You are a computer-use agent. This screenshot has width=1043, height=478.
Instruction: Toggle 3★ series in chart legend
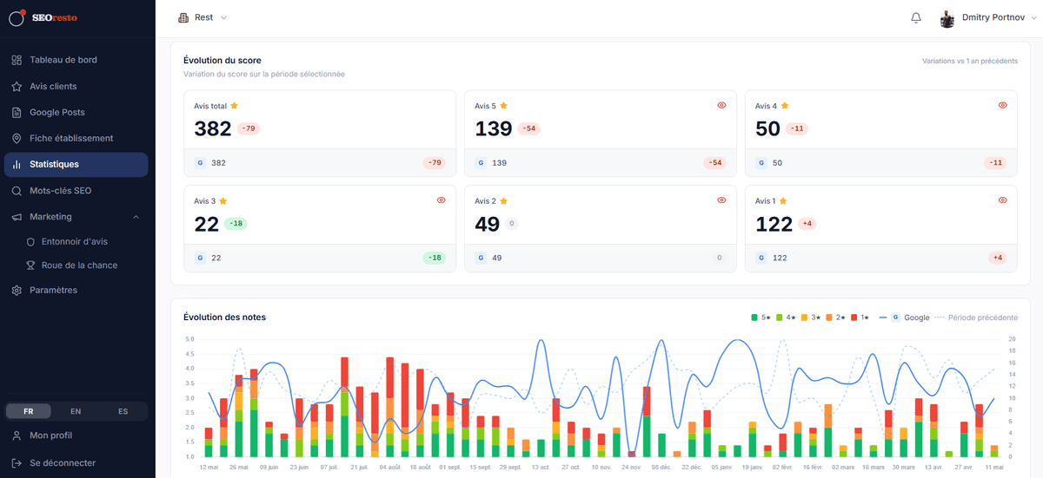[810, 318]
